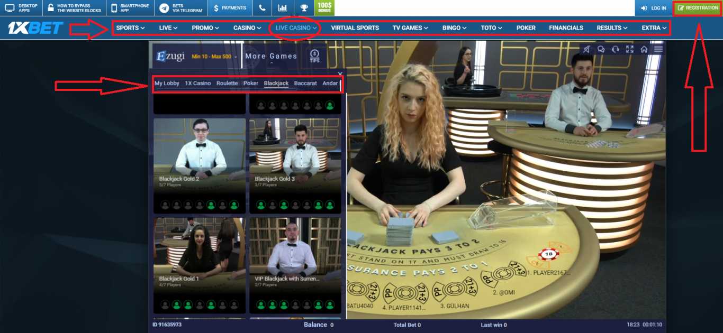Switch to Andar tab

330,83
